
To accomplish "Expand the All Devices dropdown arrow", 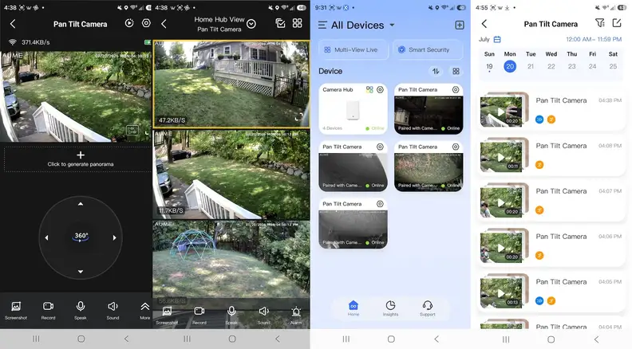I will [392, 25].
